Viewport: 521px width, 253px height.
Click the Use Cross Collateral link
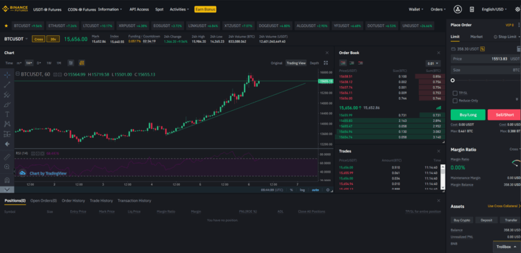pyautogui.click(x=504, y=207)
